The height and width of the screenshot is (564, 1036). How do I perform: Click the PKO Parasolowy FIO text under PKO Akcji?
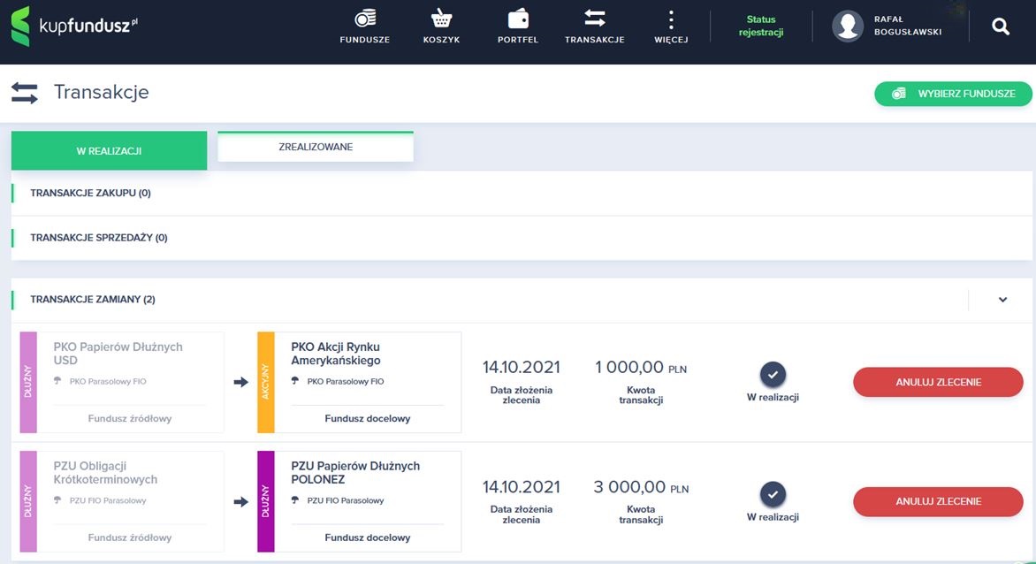tap(346, 382)
